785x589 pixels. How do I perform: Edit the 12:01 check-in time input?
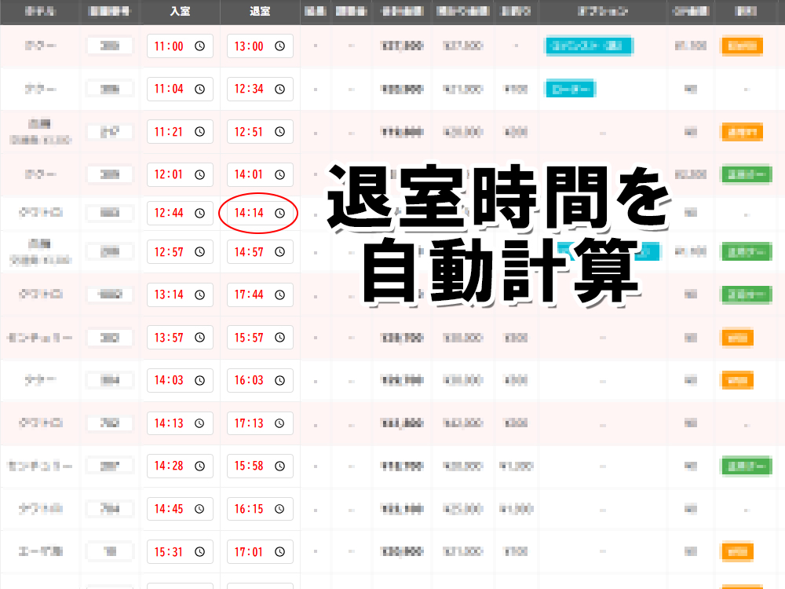(171, 174)
